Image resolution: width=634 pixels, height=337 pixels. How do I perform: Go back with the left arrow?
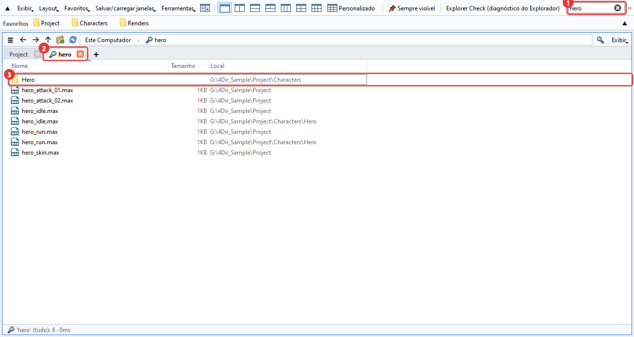click(x=23, y=40)
